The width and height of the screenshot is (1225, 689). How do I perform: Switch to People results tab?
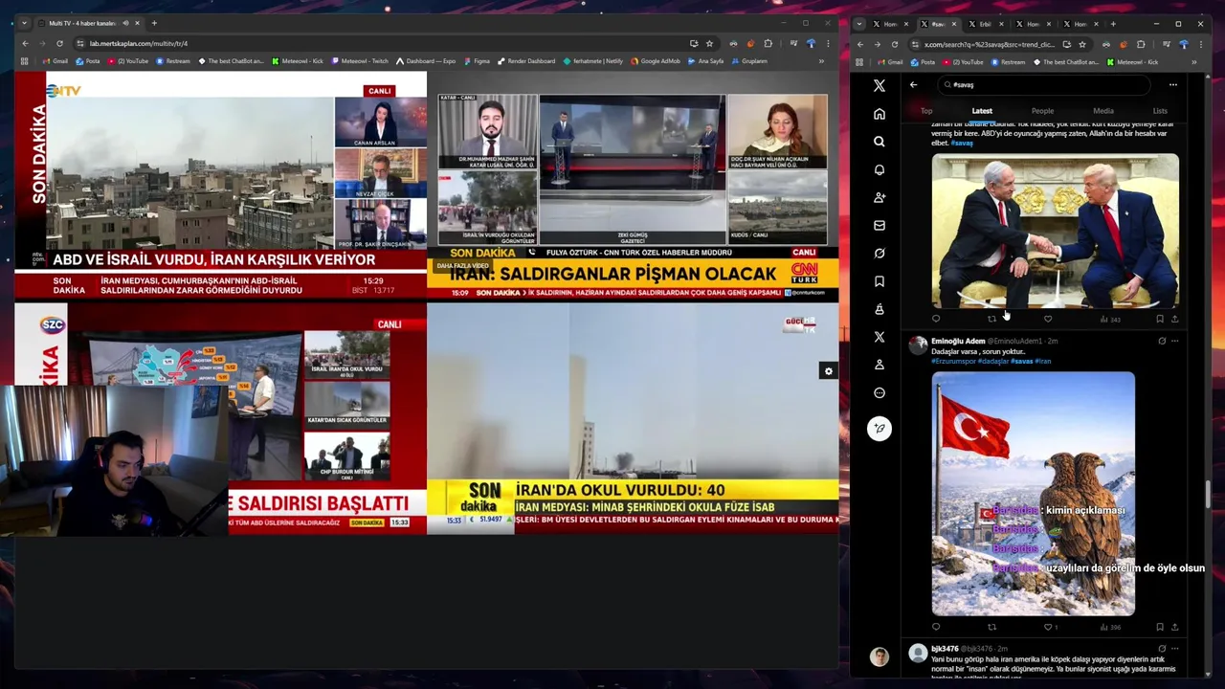pos(1042,111)
